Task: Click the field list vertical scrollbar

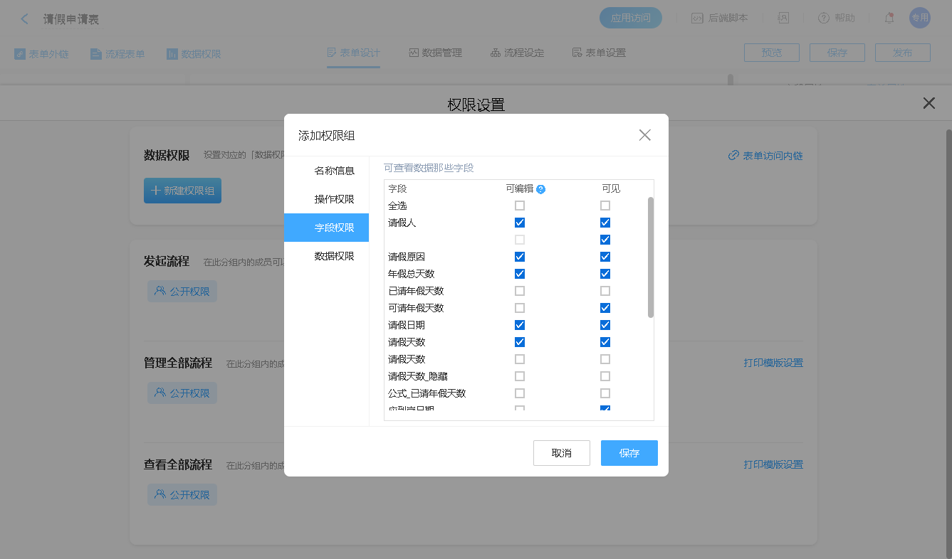Action: 650,257
